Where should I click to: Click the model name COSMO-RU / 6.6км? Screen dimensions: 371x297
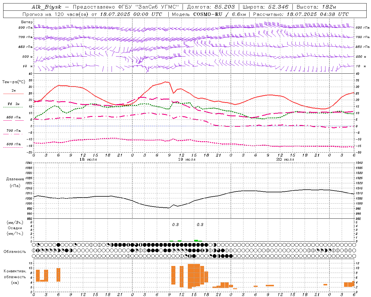coord(219,14)
